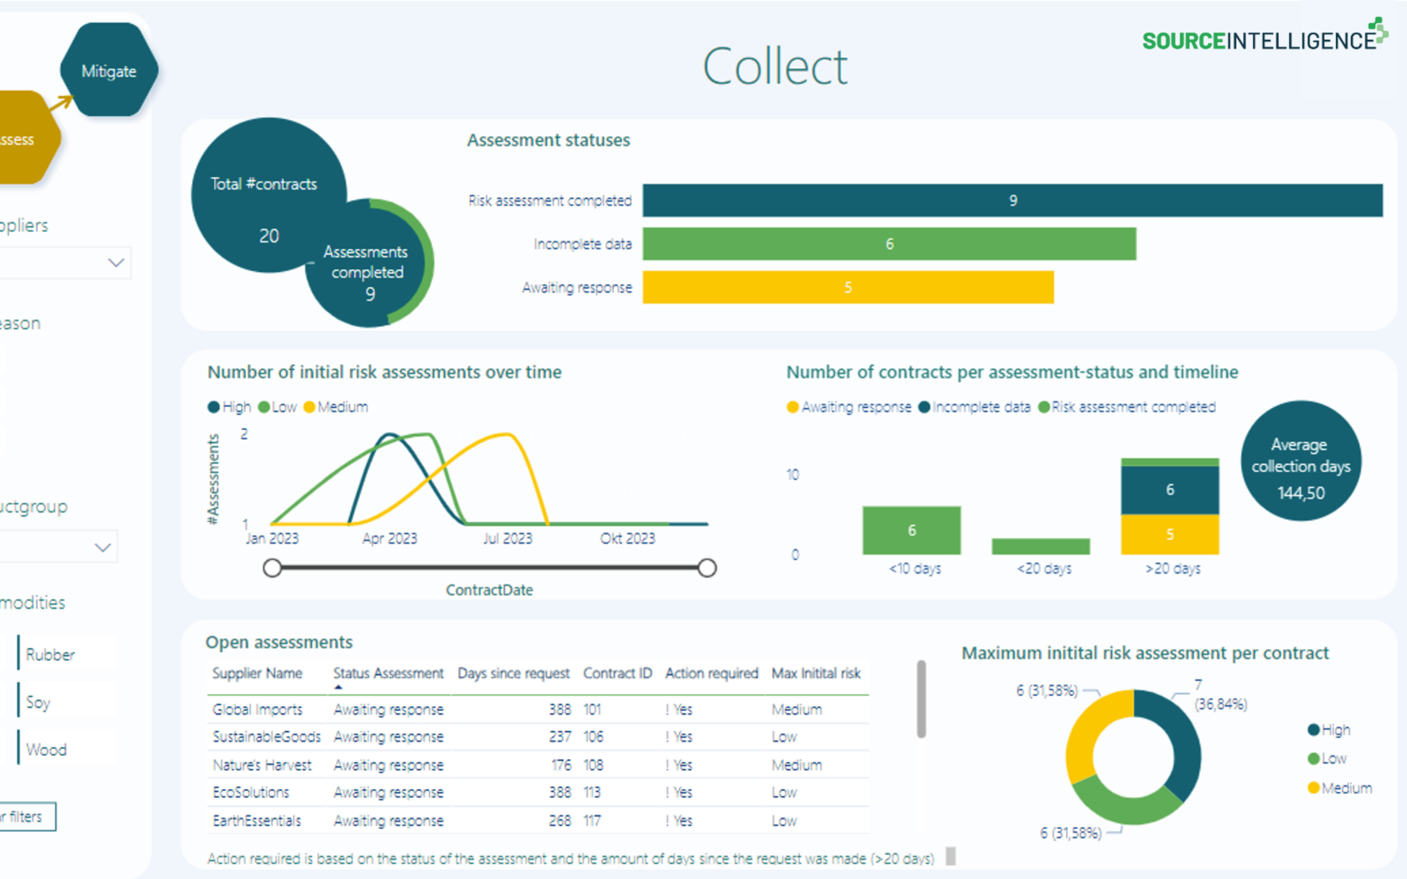Select the Soy commodity filter
Screen dimensions: 1407x879
[x=38, y=702]
